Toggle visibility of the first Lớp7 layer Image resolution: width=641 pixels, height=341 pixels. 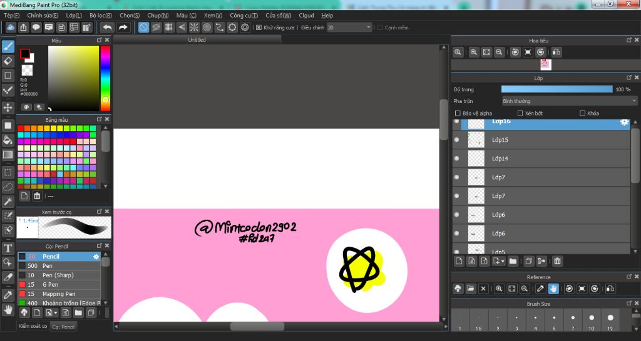(456, 177)
